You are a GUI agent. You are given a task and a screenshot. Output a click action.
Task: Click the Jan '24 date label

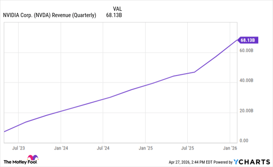point(61,148)
